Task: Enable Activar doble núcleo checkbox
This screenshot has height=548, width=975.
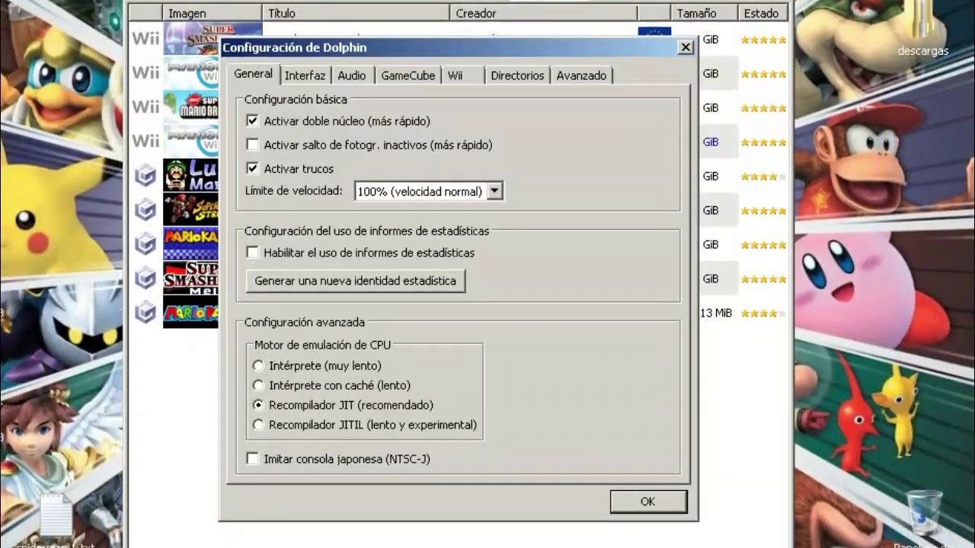Action: (x=253, y=121)
